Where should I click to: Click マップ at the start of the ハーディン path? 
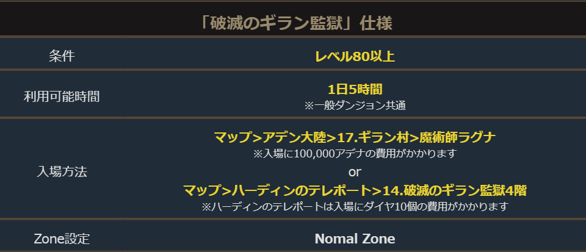click(200, 190)
